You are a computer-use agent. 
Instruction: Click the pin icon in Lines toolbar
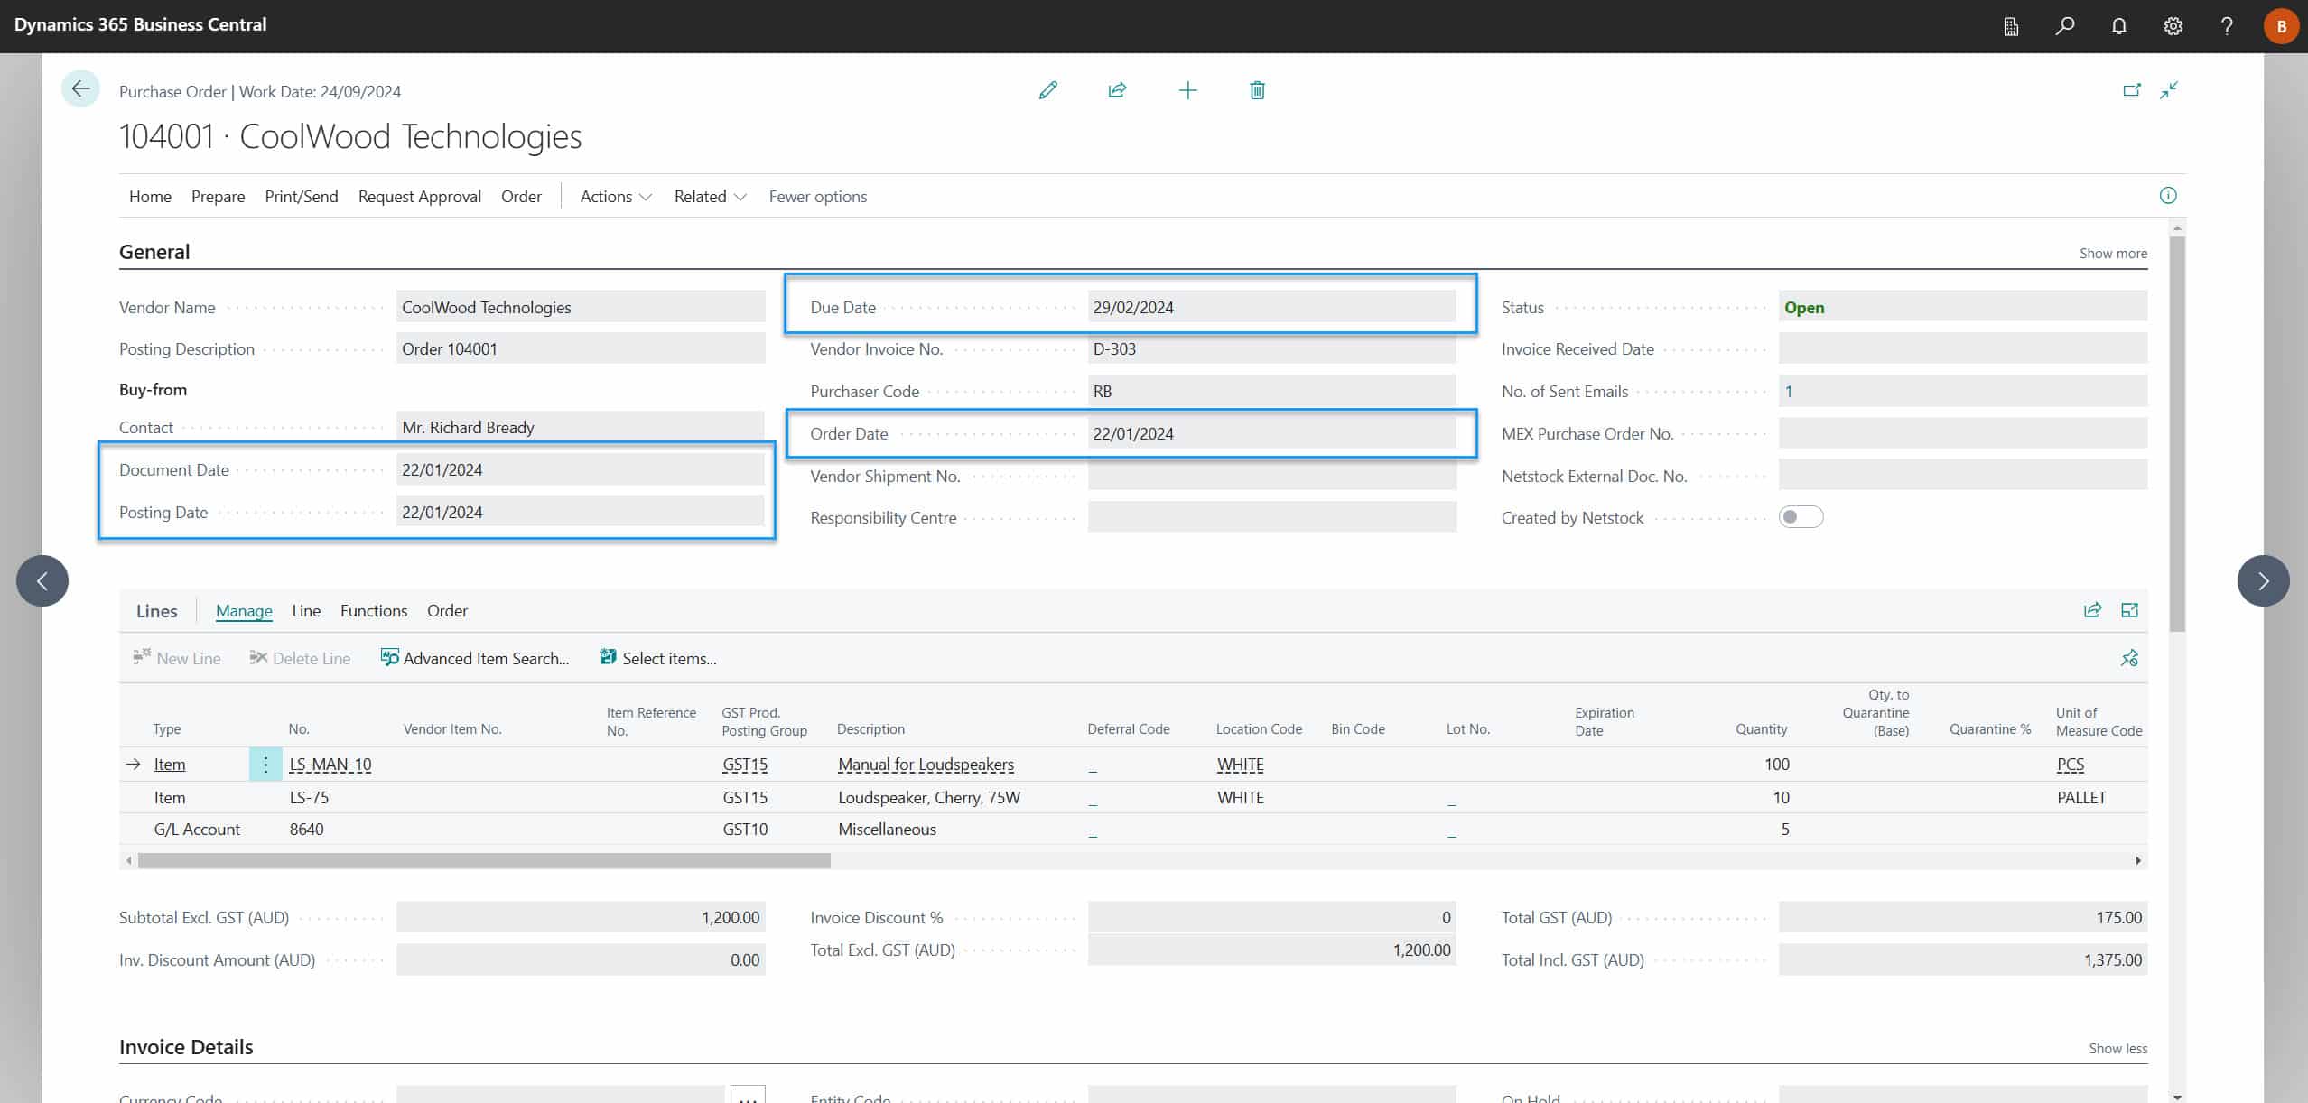coord(2129,658)
